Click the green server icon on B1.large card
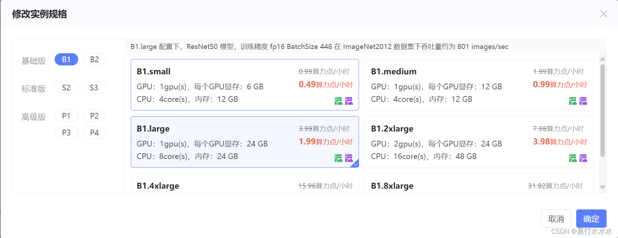This screenshot has height=238, width=618. [338, 158]
